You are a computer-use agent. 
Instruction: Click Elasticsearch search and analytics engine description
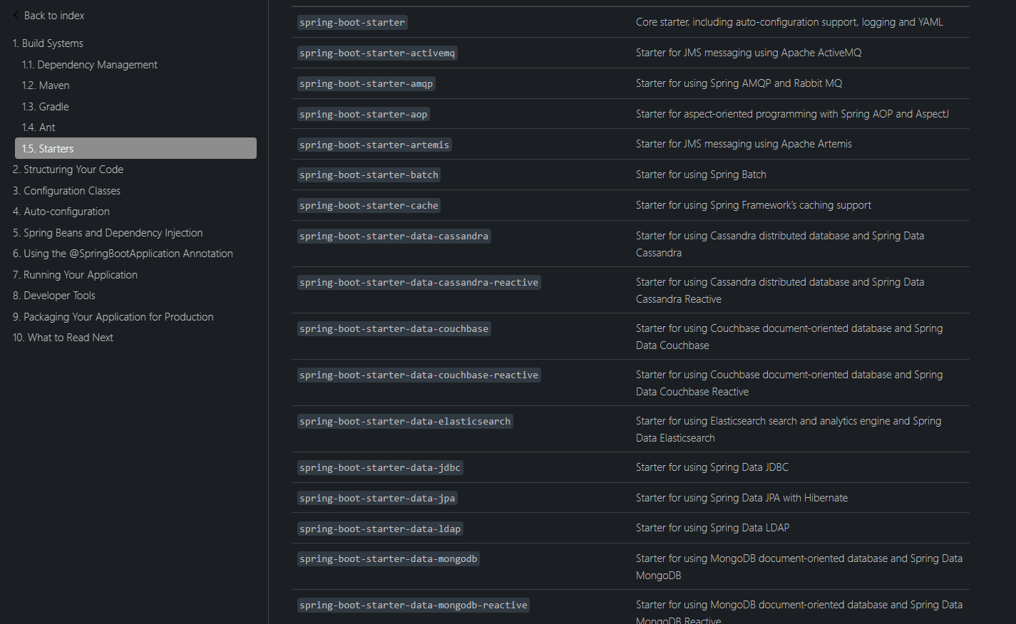[789, 430]
